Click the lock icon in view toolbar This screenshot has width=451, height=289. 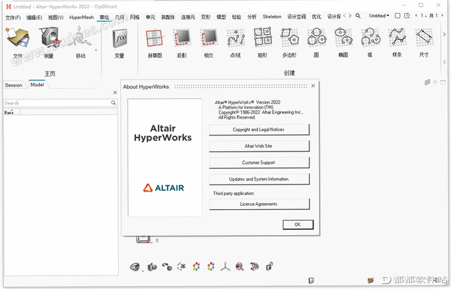click(269, 267)
